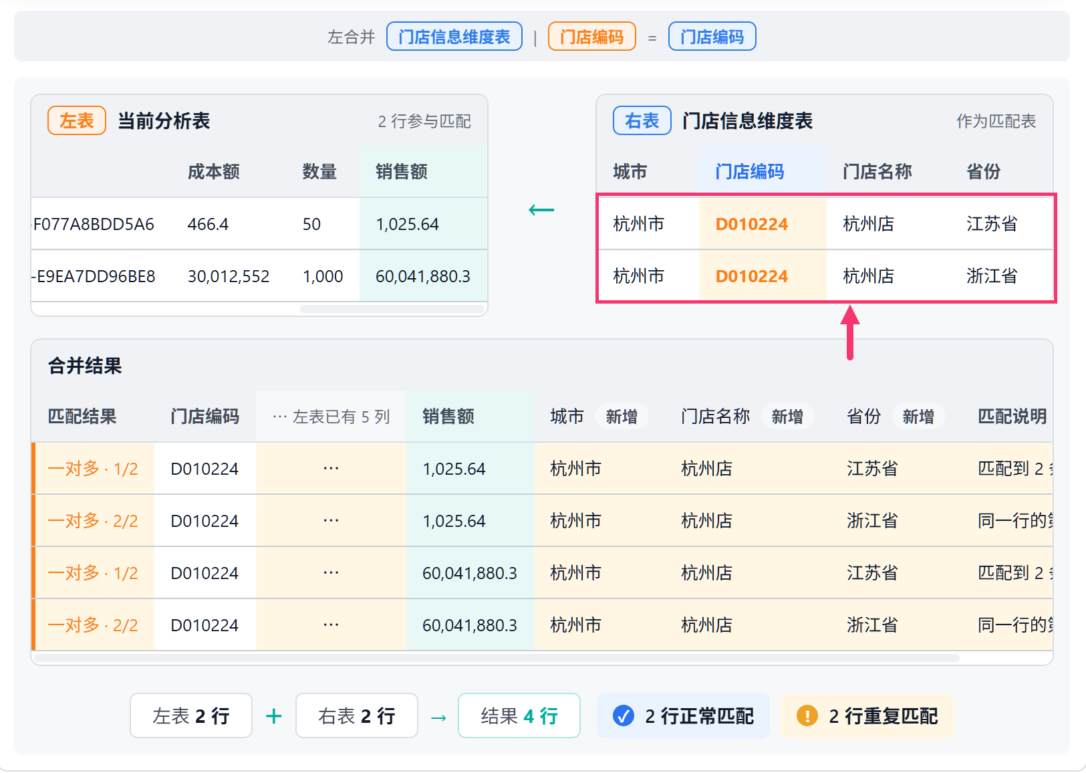Select the blue 门店编码 key tag

(712, 37)
